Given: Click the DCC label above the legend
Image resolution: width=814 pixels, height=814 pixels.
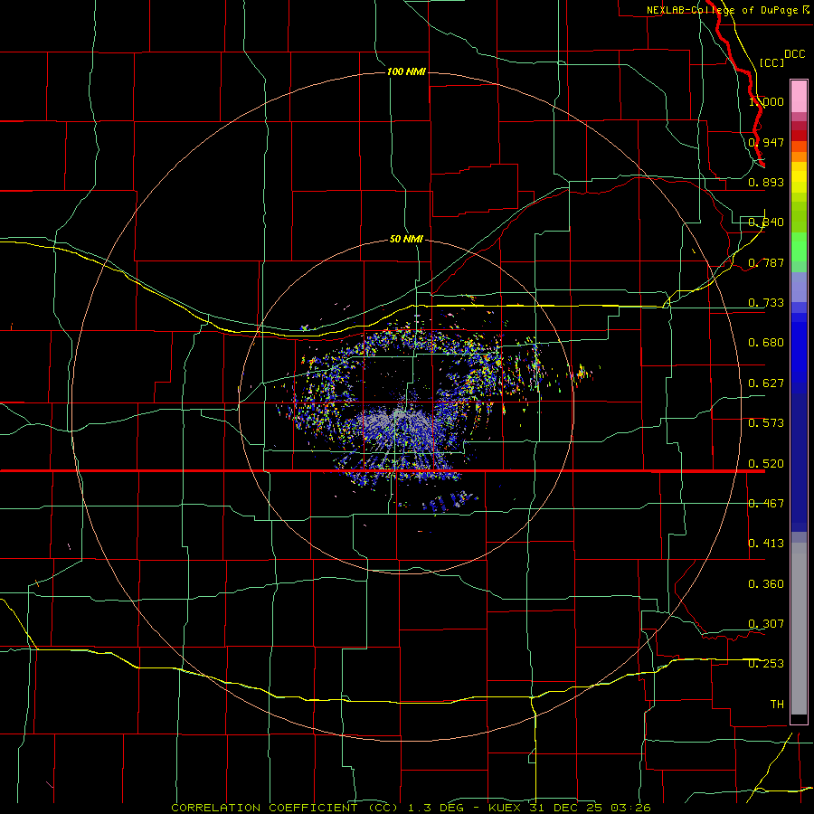Looking at the screenshot, I should click(x=794, y=54).
